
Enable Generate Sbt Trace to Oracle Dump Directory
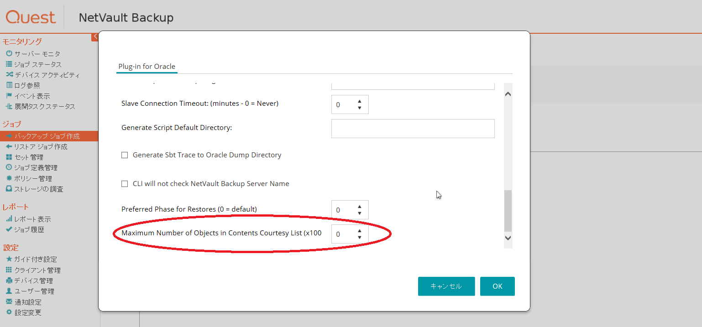125,155
